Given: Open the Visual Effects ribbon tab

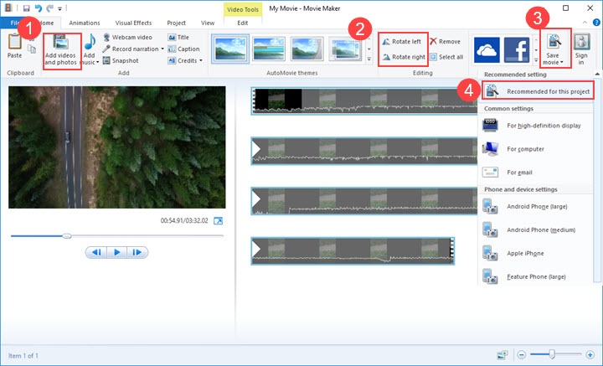Looking at the screenshot, I should (x=133, y=23).
